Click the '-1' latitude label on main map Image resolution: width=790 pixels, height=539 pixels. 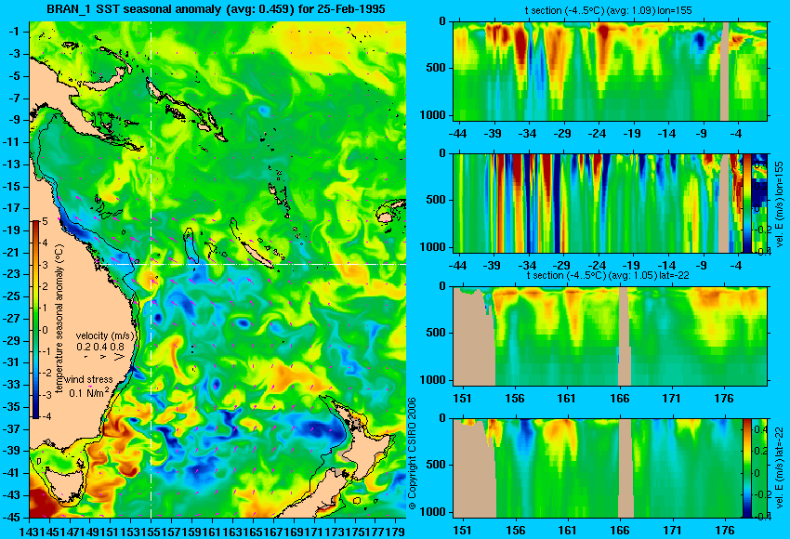click(x=13, y=32)
